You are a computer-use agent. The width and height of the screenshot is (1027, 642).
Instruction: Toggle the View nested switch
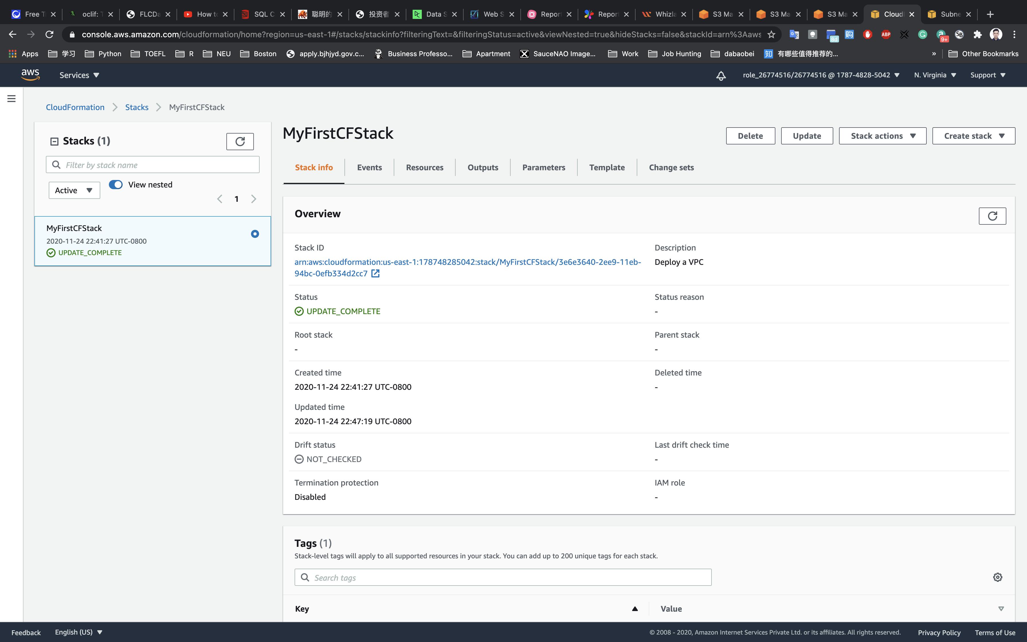[115, 185]
